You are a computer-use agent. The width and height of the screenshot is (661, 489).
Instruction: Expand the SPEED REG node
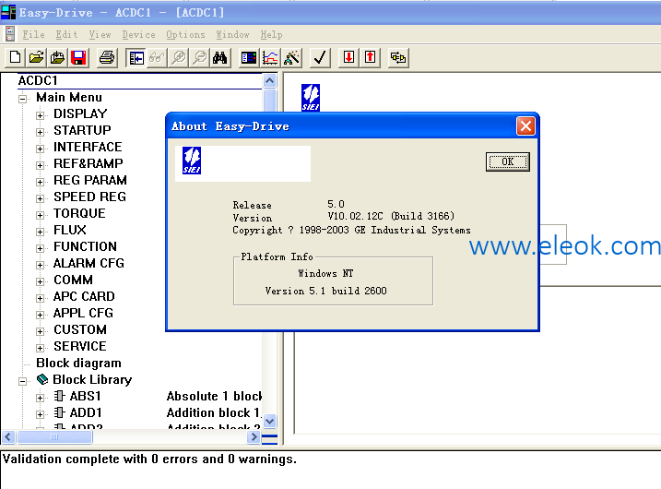tap(40, 198)
